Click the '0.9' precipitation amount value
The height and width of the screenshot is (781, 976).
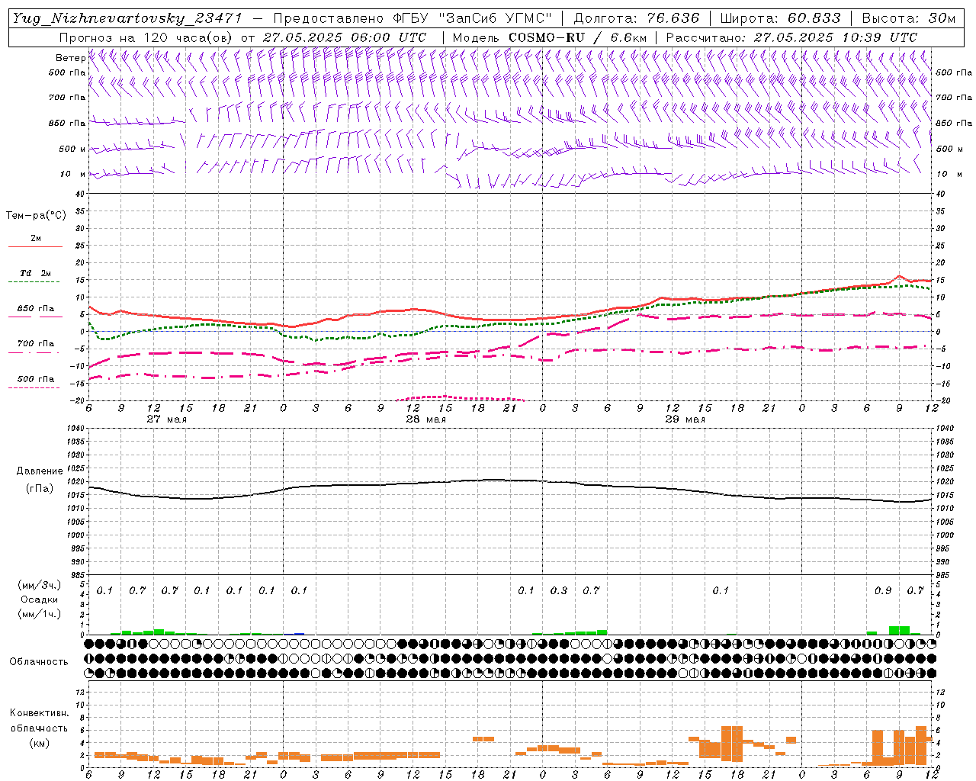[x=883, y=591]
